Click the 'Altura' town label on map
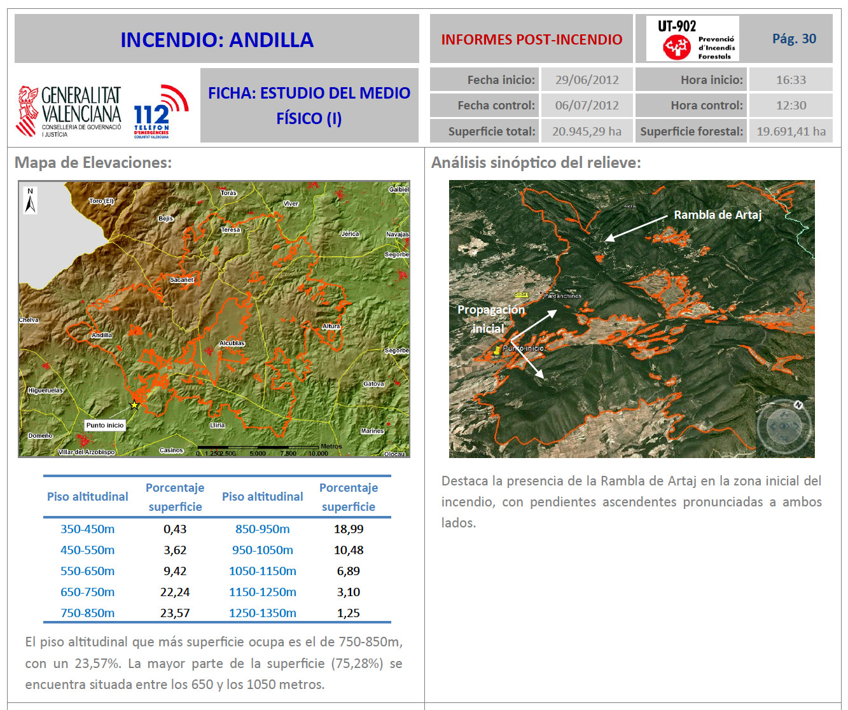The height and width of the screenshot is (710, 848). coord(331,326)
